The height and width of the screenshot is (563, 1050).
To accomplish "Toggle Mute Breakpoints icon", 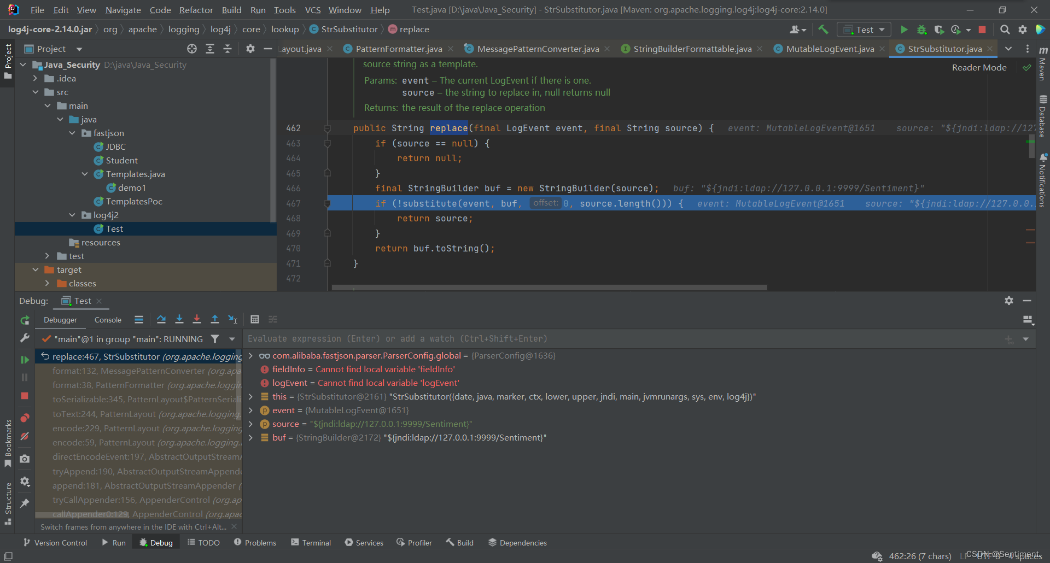I will 25,436.
